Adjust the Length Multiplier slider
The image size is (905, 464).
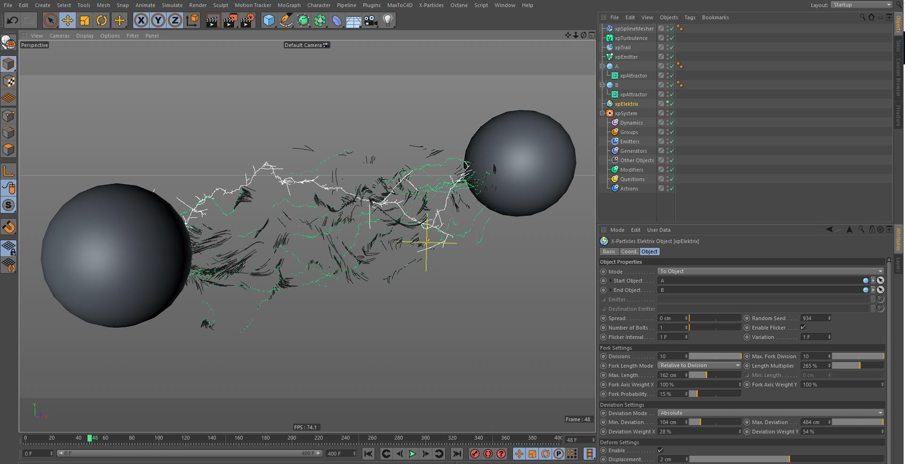click(x=857, y=366)
